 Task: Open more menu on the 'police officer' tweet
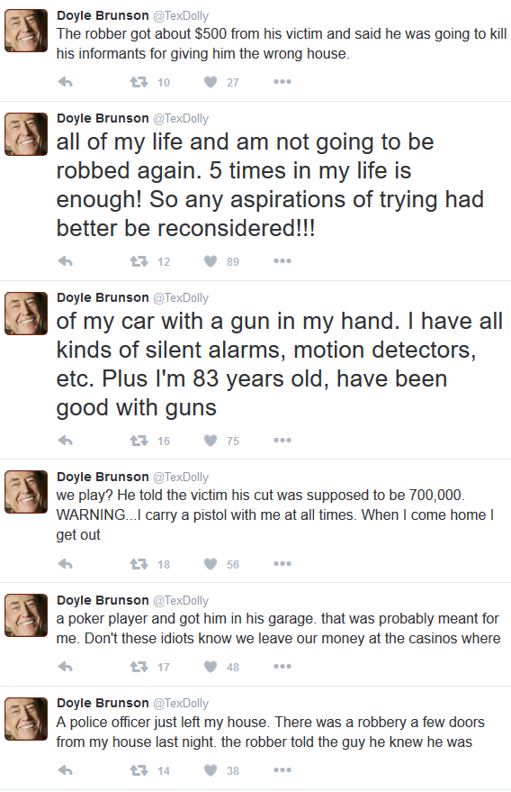282,770
